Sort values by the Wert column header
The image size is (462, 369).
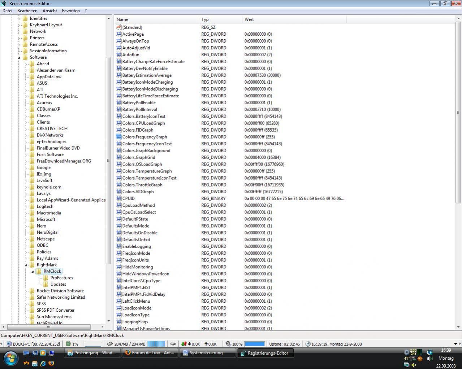pyautogui.click(x=294, y=19)
